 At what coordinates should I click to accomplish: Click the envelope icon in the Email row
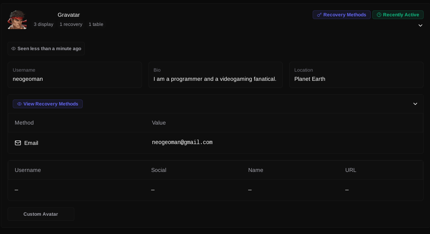18,143
